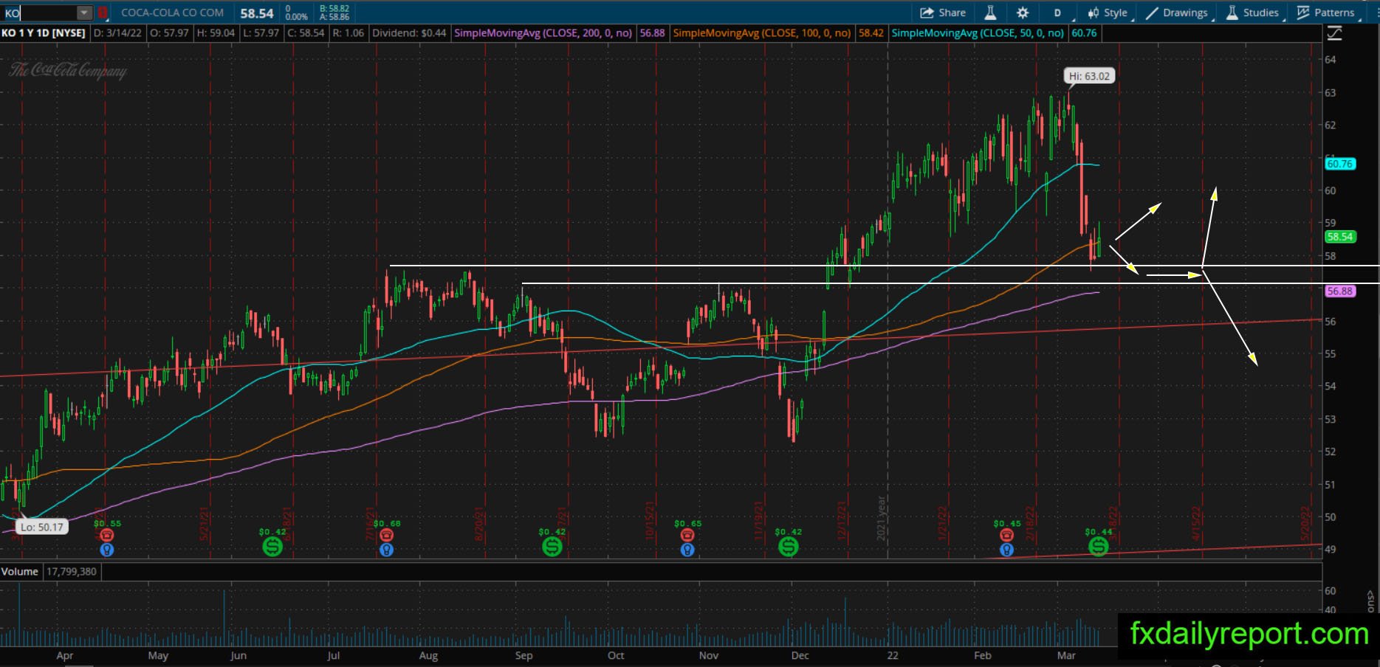Click the SimpleMovingAvg 100 study label
Viewport: 1380px width, 667px height.
tap(762, 33)
